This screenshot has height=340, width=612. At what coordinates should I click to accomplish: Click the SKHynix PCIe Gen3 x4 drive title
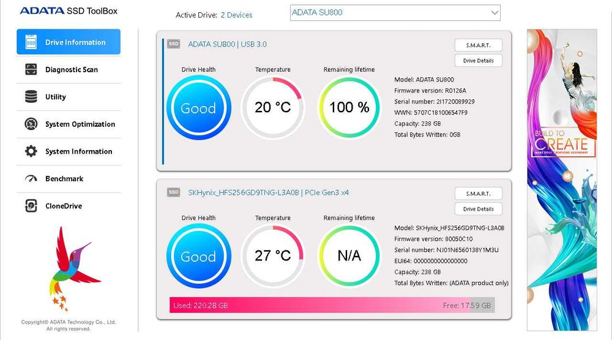269,192
